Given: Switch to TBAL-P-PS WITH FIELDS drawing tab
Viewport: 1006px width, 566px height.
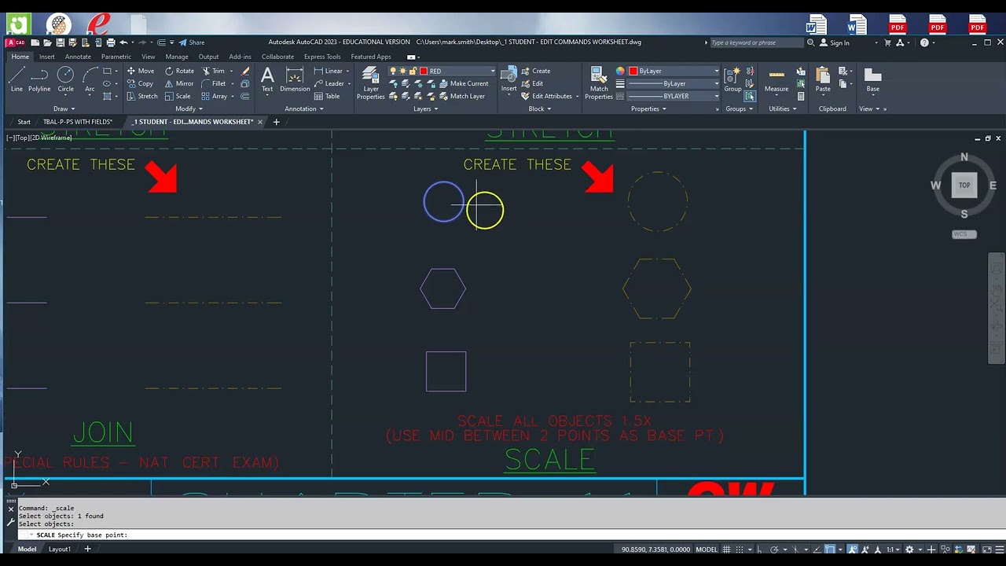Looking at the screenshot, I should (78, 122).
